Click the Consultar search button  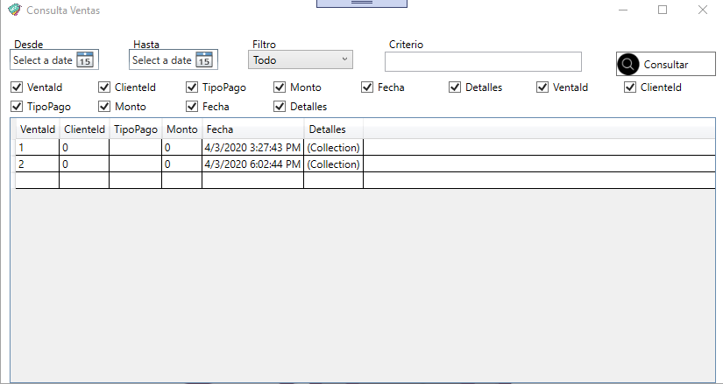(666, 64)
